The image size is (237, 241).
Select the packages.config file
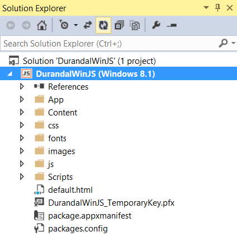[x=78, y=229]
